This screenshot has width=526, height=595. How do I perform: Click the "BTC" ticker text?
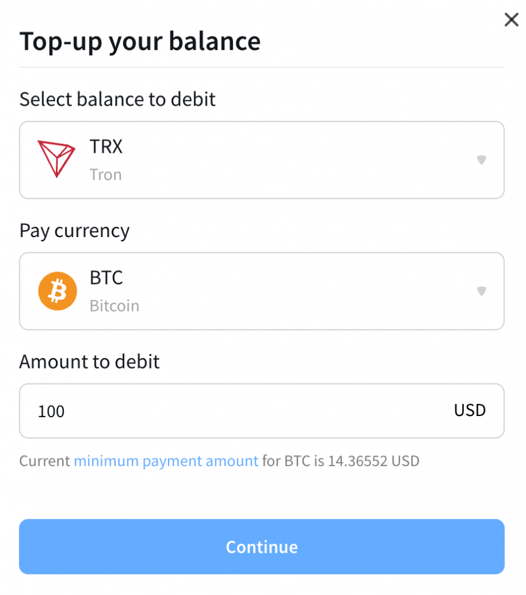click(x=106, y=278)
